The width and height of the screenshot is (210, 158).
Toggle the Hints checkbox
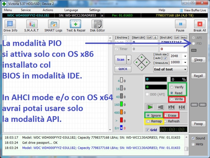point(193,144)
